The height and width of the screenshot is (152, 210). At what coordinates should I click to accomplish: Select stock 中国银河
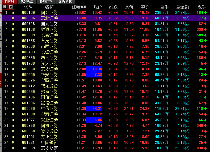tap(49, 143)
